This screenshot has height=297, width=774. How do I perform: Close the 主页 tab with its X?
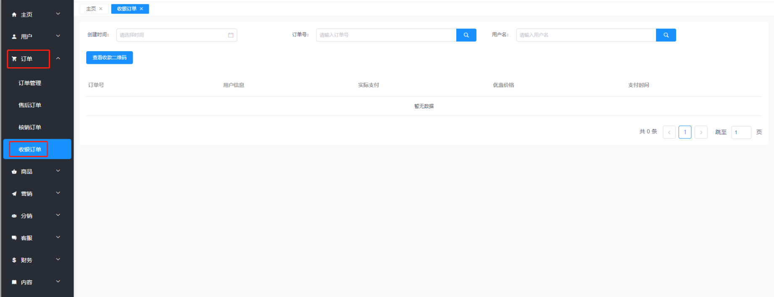click(x=101, y=9)
